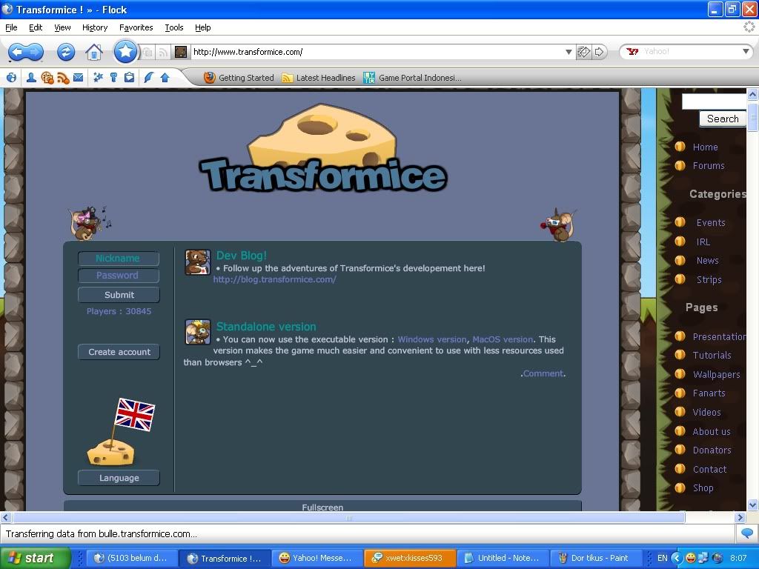Go back with the blue left arrow

pos(16,51)
